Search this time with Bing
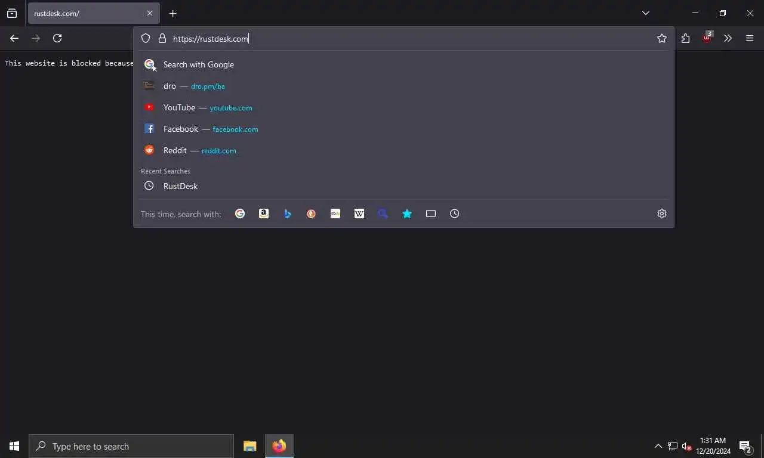Screen dimensions: 764x458 (288, 213)
